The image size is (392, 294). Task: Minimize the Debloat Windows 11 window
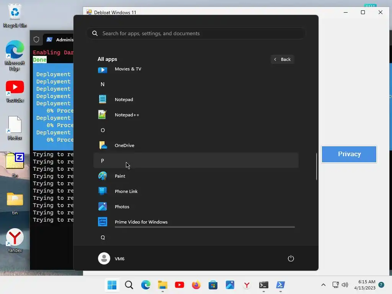click(x=346, y=12)
